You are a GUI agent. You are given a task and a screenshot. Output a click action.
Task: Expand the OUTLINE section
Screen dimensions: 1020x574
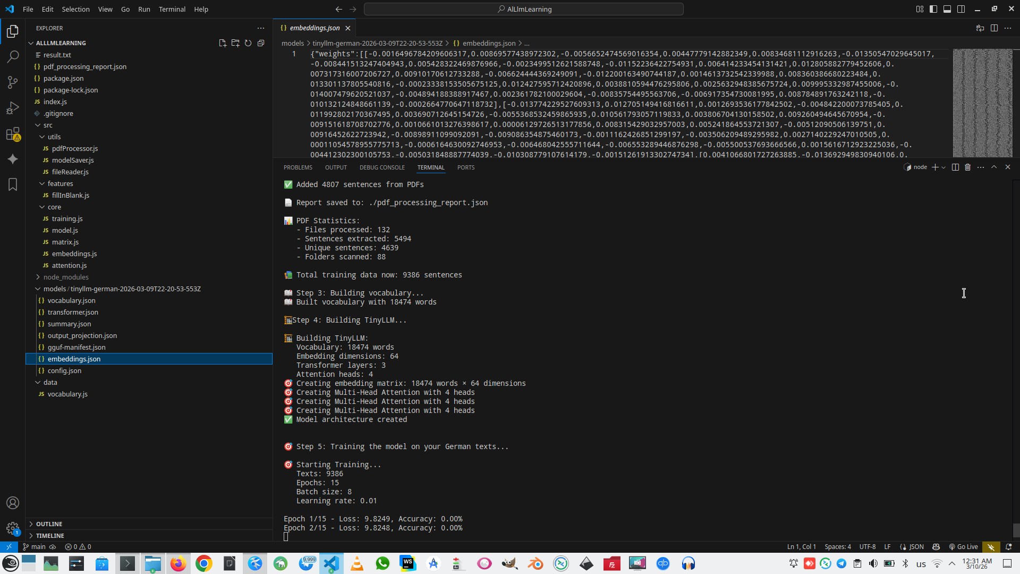[x=49, y=524]
